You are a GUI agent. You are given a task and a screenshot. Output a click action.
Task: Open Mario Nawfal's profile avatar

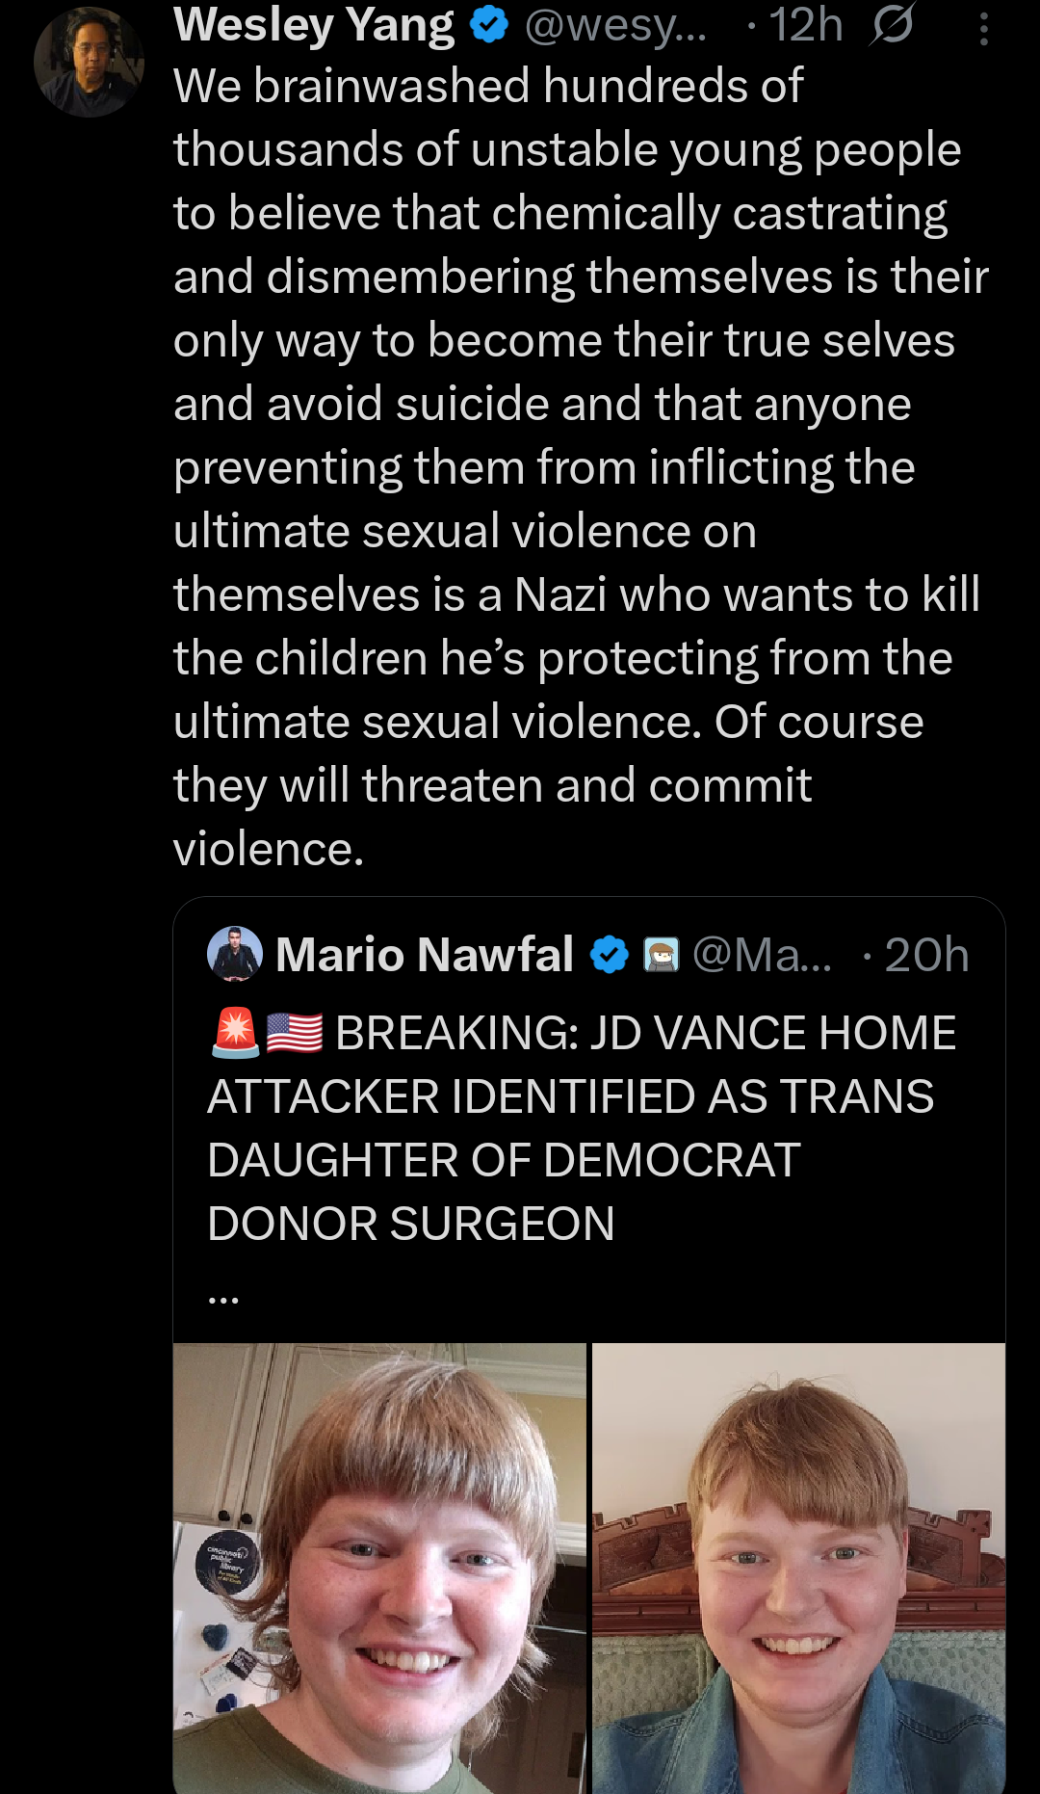coord(235,955)
